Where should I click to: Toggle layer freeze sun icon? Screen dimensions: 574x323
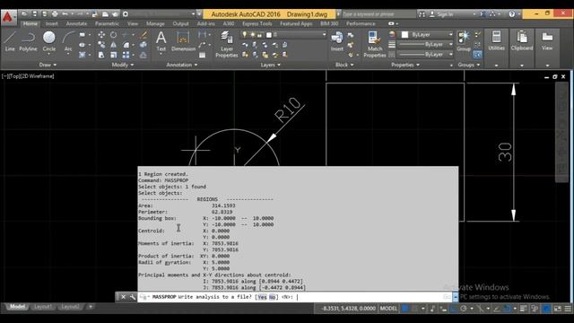tap(252, 34)
